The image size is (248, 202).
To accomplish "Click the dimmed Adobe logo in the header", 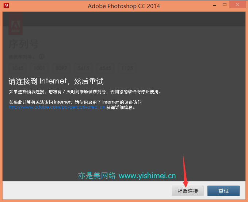I will (x=15, y=24).
